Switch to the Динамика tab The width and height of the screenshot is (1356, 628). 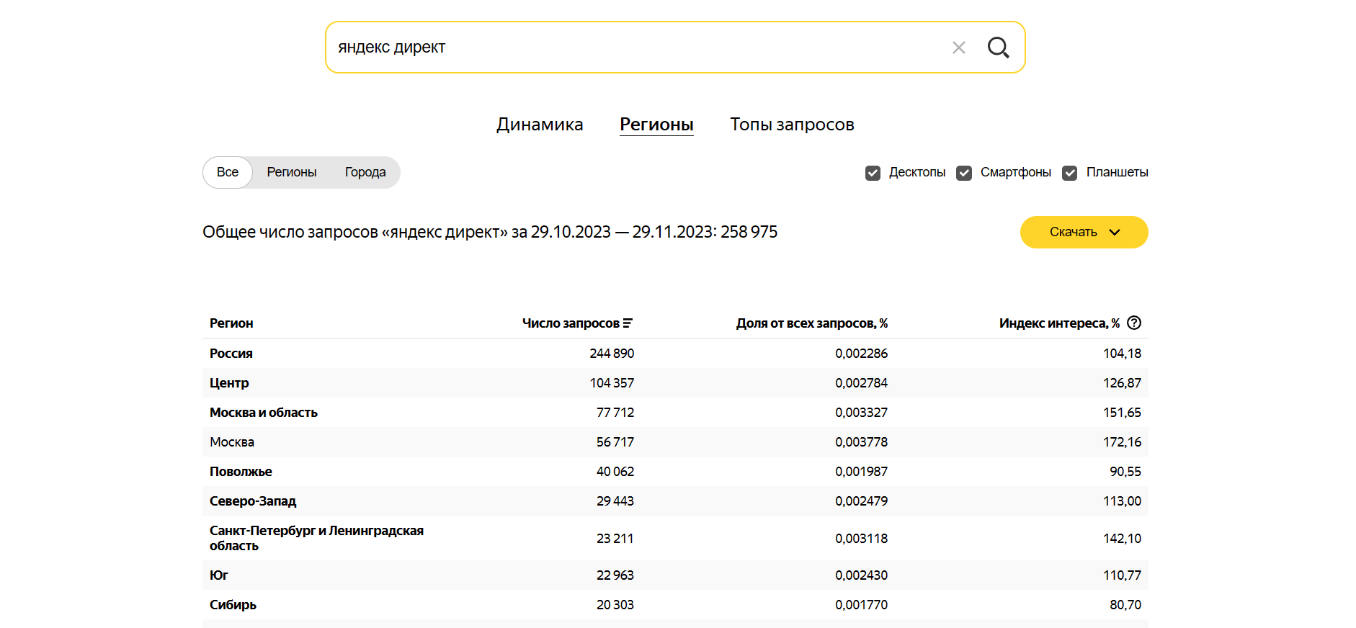click(540, 125)
